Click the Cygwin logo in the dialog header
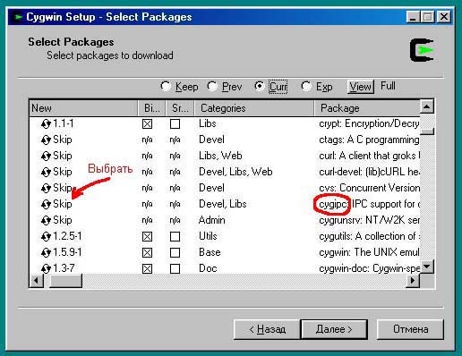 point(422,50)
